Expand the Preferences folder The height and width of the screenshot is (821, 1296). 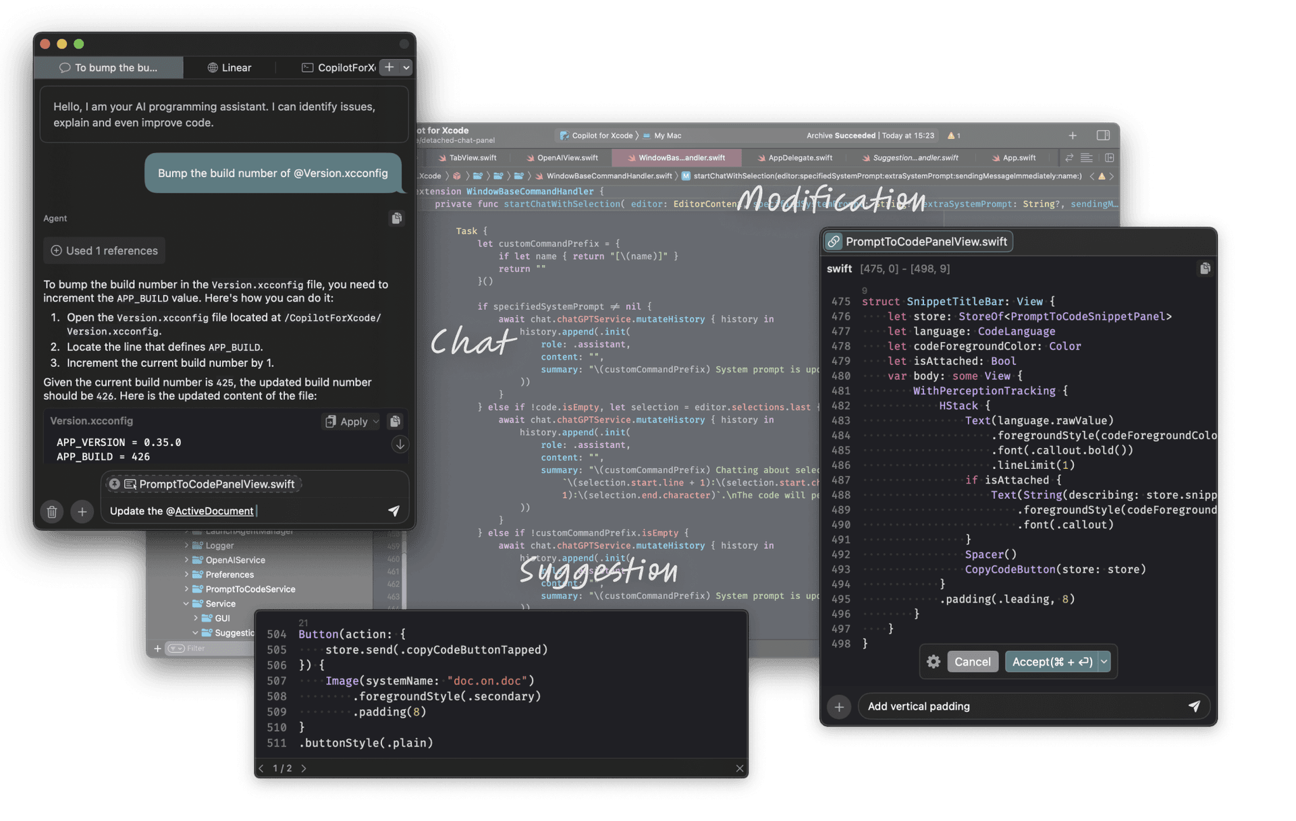coord(187,575)
